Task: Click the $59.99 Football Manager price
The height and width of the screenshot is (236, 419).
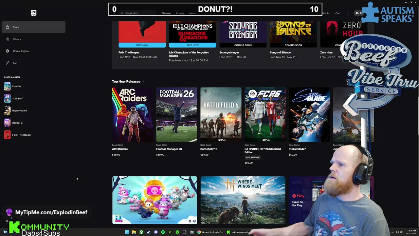Action: [x=160, y=155]
